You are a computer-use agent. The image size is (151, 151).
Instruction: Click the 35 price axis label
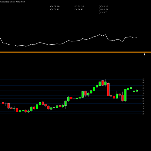click(x=143, y=111)
